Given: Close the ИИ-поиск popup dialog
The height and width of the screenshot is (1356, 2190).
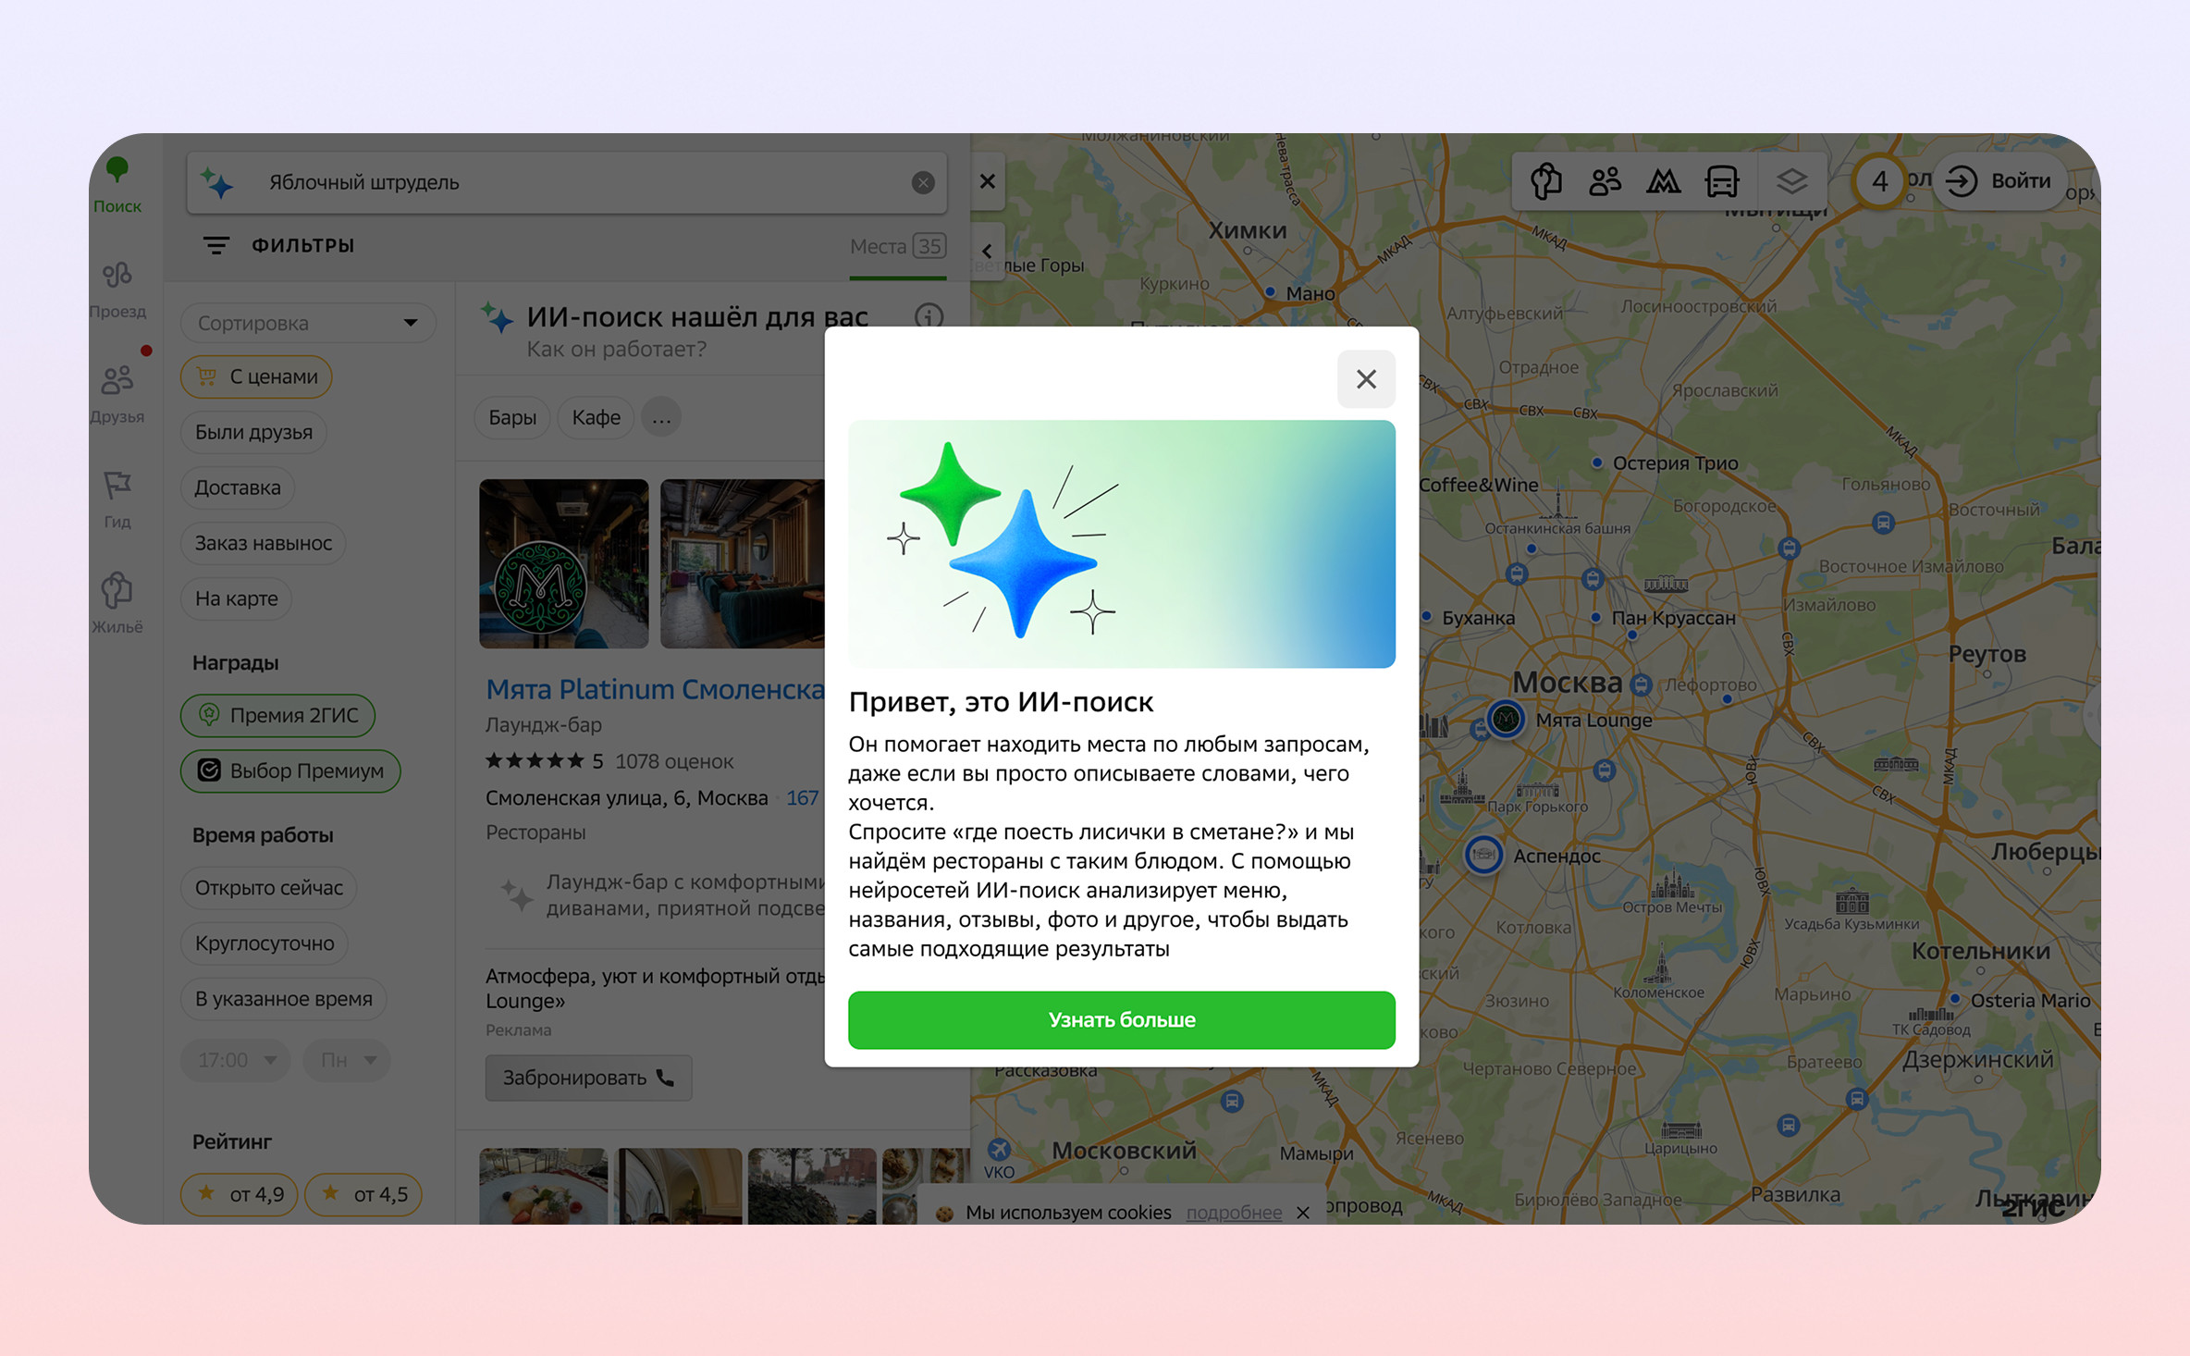Looking at the screenshot, I should tap(1365, 379).
